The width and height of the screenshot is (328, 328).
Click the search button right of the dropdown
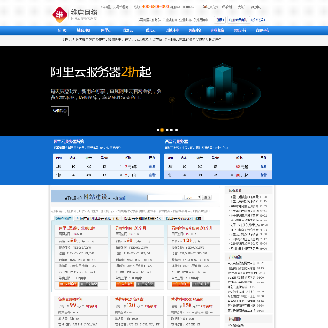(207, 197)
